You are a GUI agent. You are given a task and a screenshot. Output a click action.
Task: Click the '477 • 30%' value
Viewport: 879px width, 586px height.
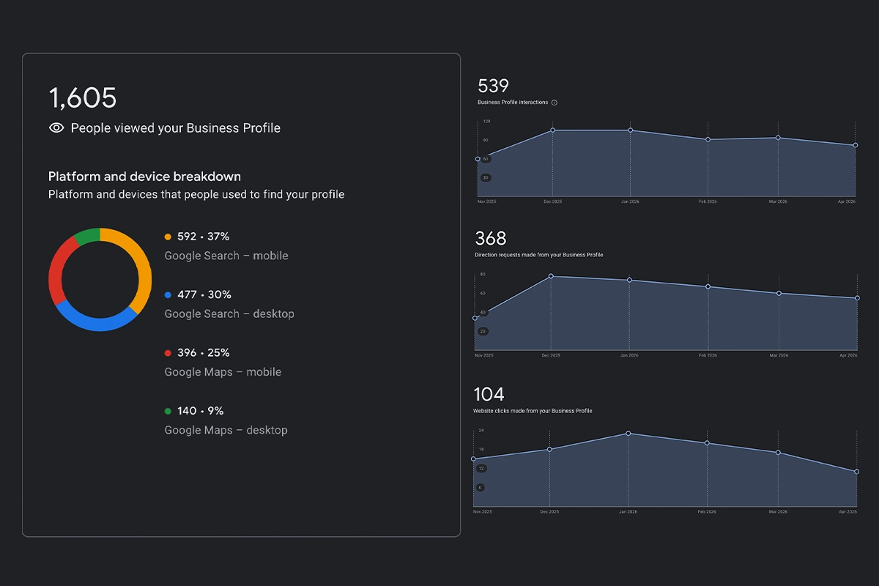(204, 294)
